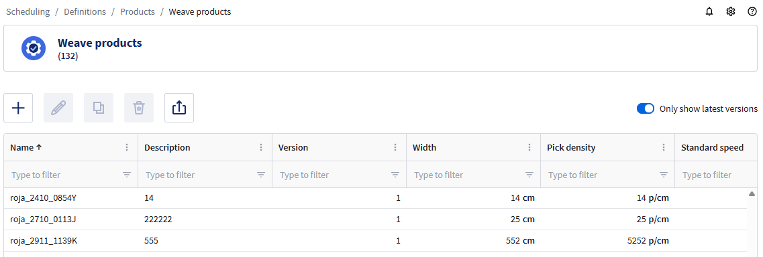
Task: Open the settings gear icon
Action: coord(730,11)
